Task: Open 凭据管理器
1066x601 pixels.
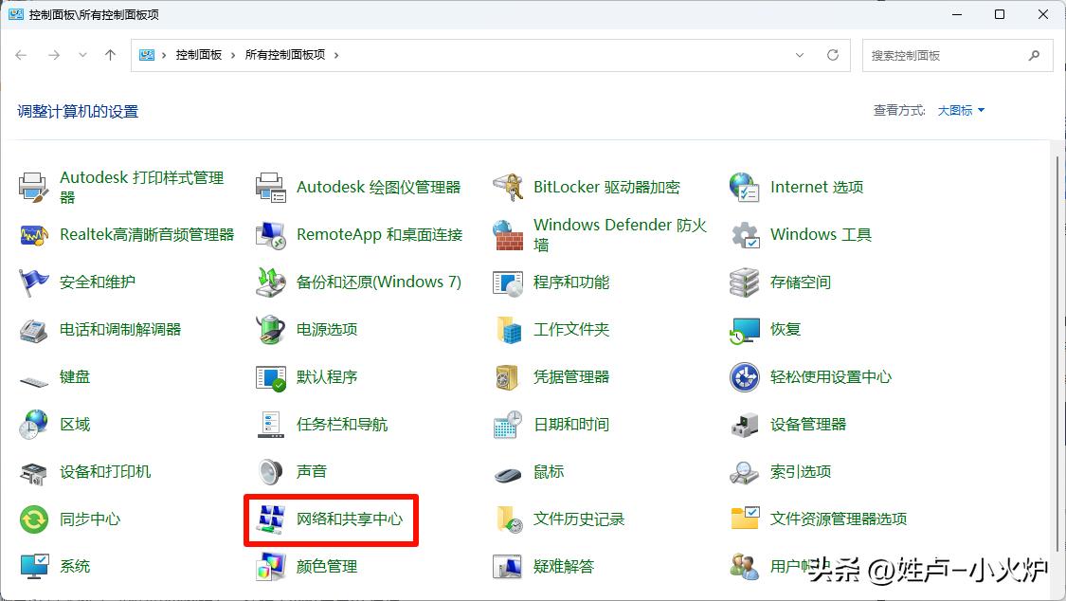Action: point(570,376)
